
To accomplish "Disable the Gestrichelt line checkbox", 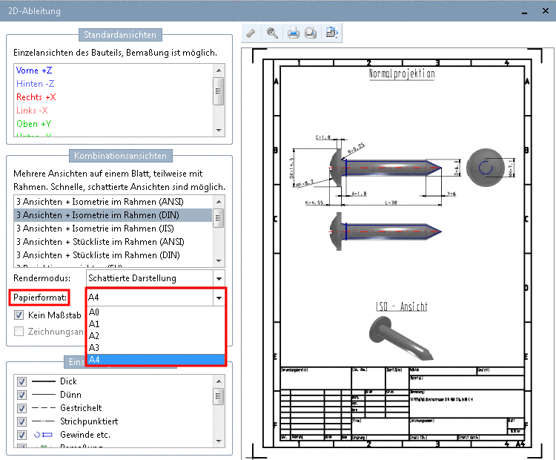I will 21,408.
